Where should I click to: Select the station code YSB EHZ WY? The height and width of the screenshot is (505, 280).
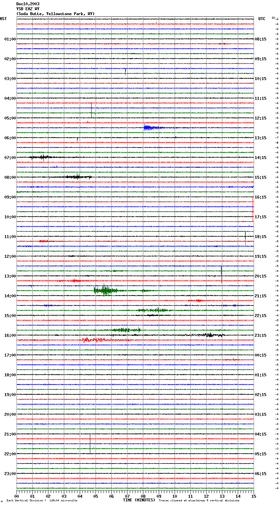[28, 9]
